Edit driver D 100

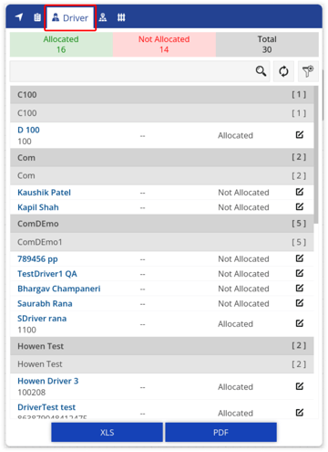pos(300,134)
